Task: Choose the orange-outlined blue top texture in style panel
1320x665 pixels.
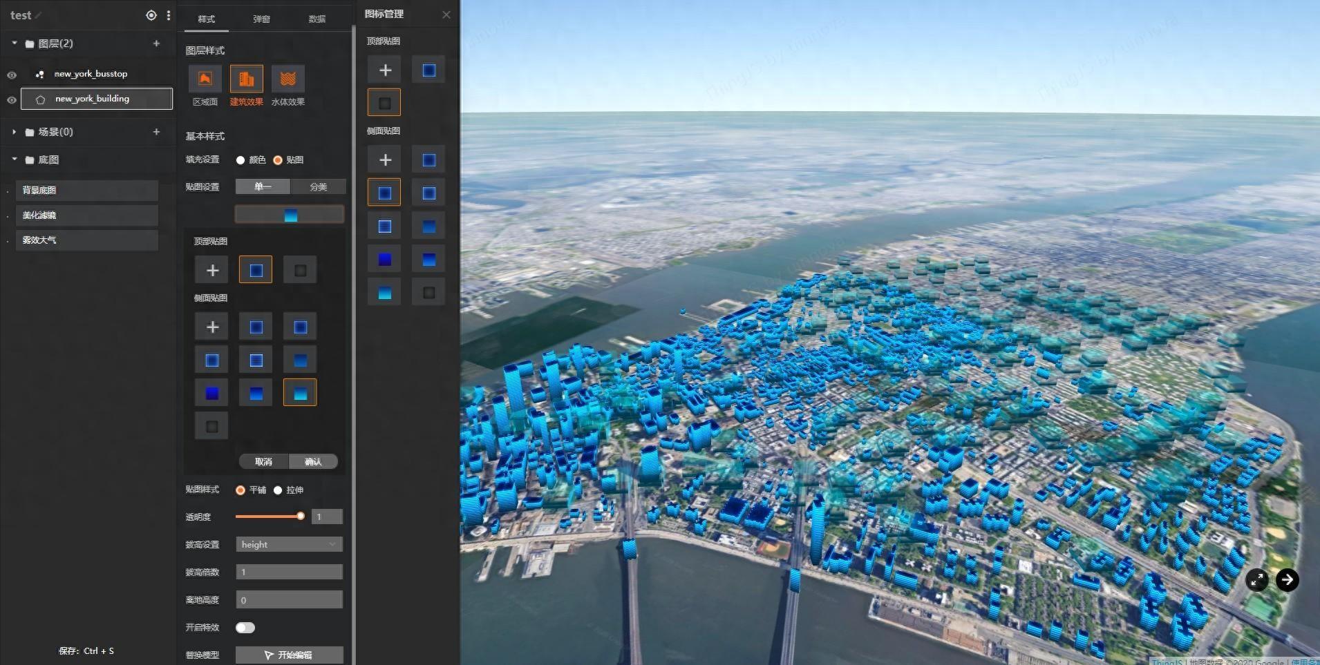Action: tap(256, 270)
